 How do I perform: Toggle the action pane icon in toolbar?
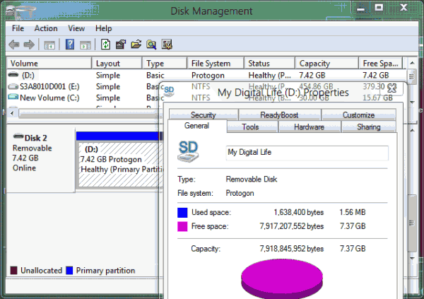[86, 45]
